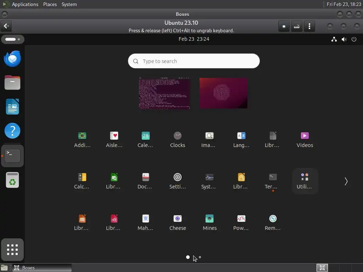
Task: Open System Monitor app
Action: [209, 181]
